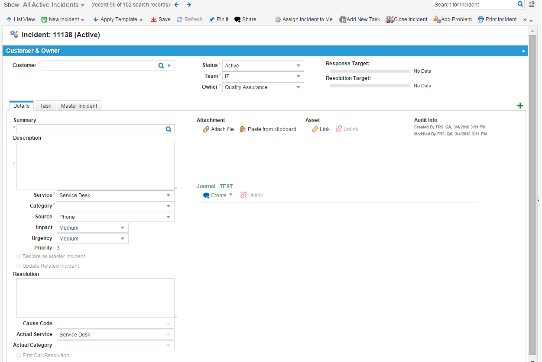
Task: Click the Save icon in toolbar
Action: click(x=154, y=19)
